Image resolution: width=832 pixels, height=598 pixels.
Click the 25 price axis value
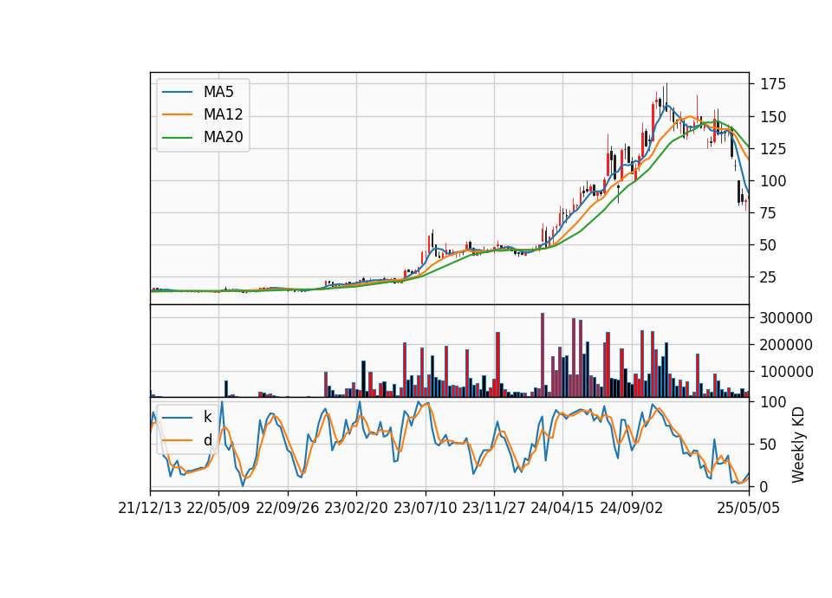click(x=769, y=277)
